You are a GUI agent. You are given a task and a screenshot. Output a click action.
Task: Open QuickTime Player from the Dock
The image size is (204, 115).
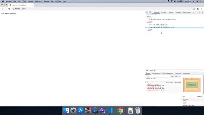pyautogui.click(x=95, y=111)
